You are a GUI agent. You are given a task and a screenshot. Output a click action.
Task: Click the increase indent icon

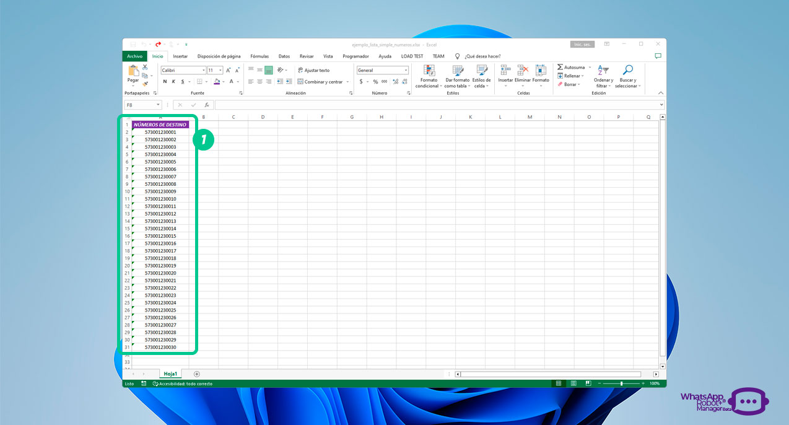(289, 82)
